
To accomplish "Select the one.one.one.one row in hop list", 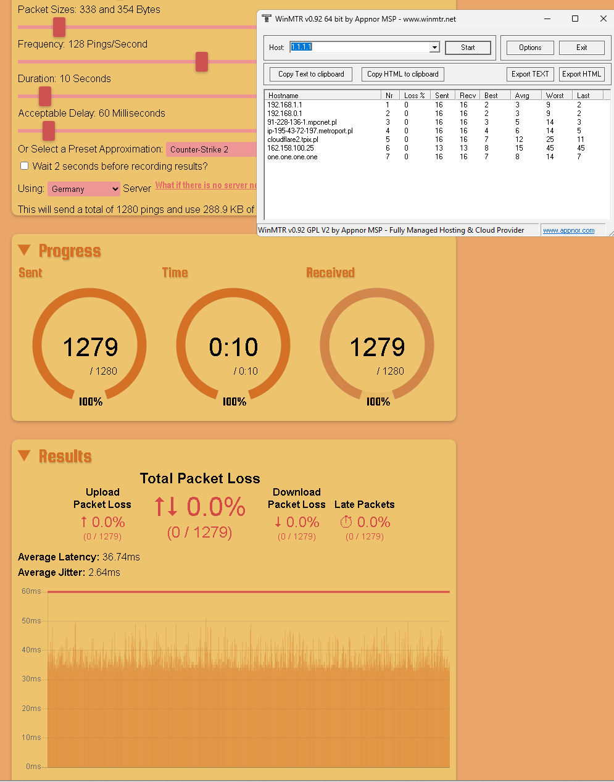I will click(292, 157).
